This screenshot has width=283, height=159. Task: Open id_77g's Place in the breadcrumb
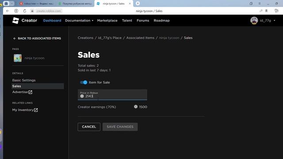[110, 38]
